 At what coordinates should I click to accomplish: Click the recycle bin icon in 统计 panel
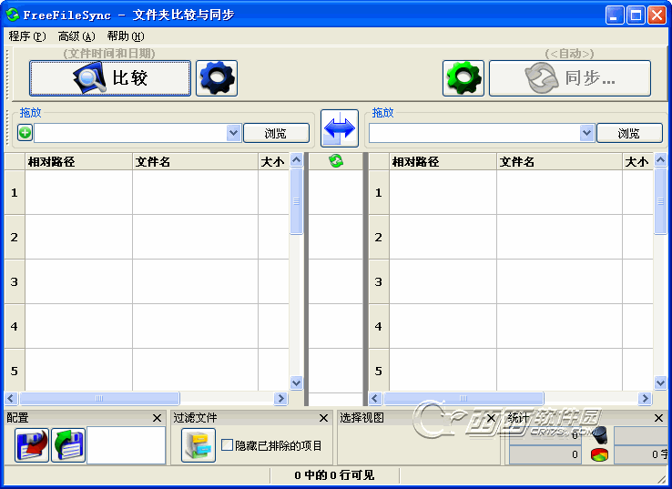tap(599, 435)
